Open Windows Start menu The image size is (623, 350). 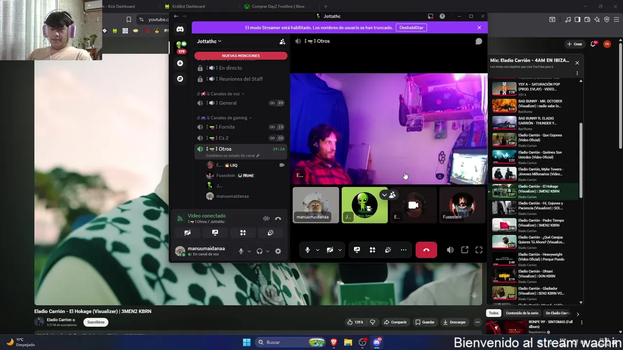point(246,342)
